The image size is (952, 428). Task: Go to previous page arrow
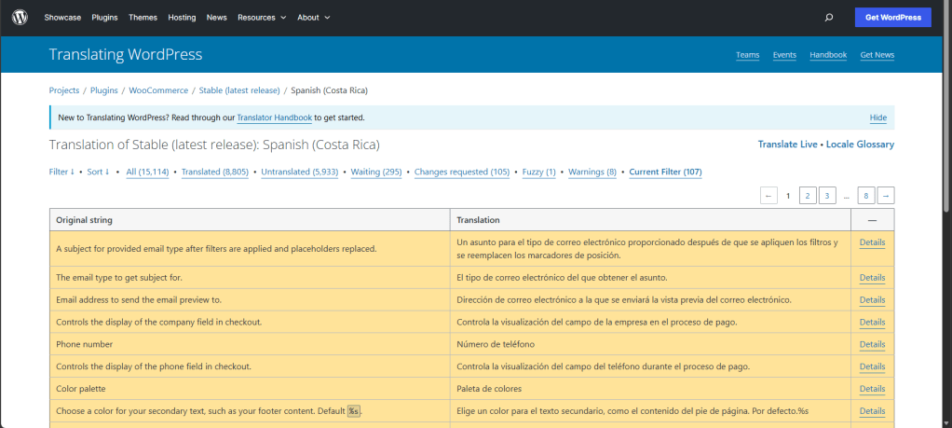click(x=768, y=196)
